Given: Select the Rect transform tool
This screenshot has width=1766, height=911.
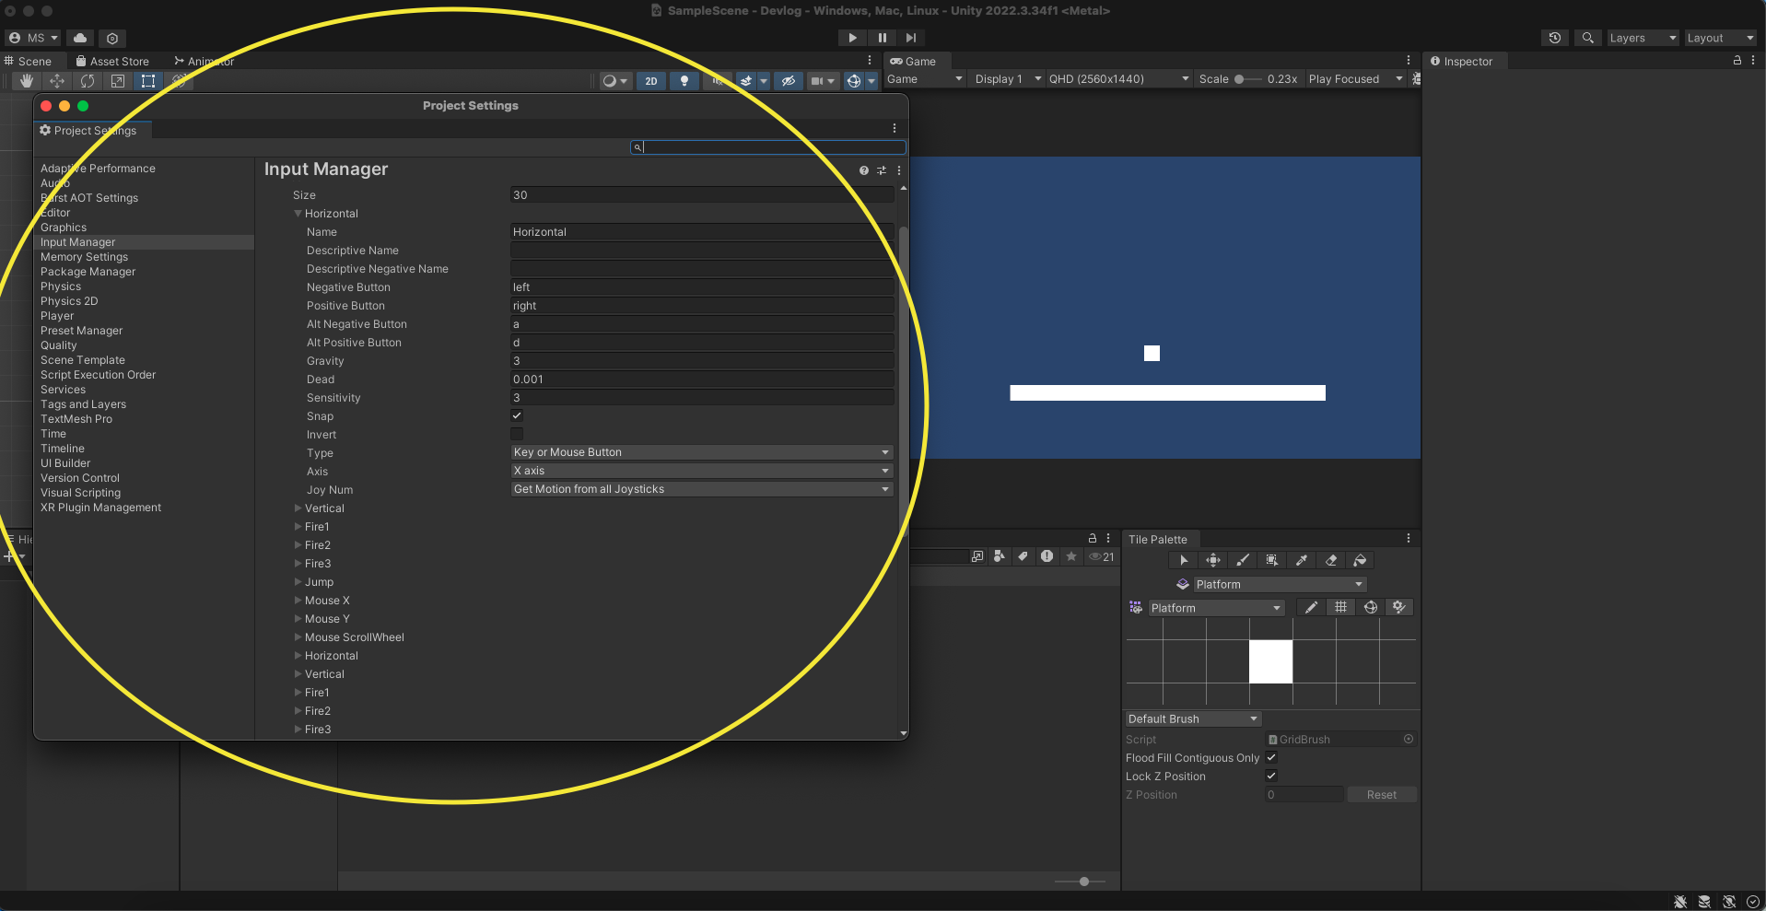Looking at the screenshot, I should [x=147, y=81].
